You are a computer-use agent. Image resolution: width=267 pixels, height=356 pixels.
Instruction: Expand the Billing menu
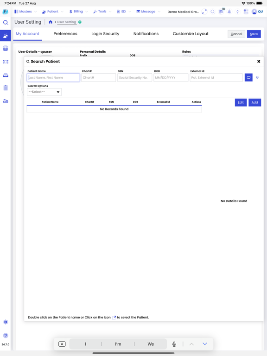point(78,11)
